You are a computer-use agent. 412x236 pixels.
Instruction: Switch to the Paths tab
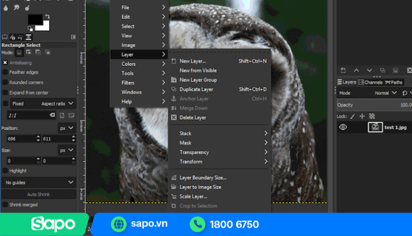point(394,82)
